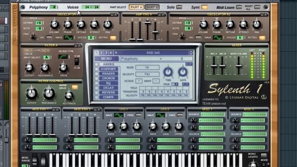The width and height of the screenshot is (297, 167).
Task: Click the Arpeggiator Gate knob
Action: point(183,72)
